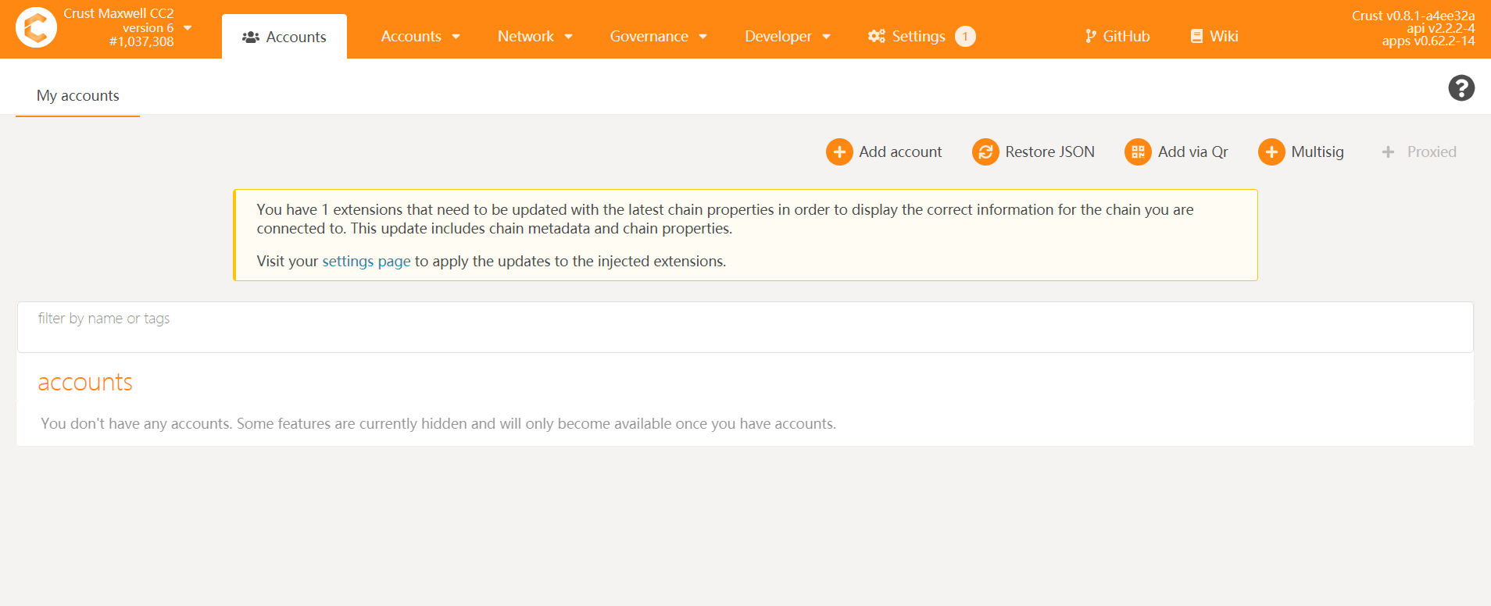The height and width of the screenshot is (606, 1491).
Task: Open the help question mark icon
Action: pyautogui.click(x=1461, y=88)
